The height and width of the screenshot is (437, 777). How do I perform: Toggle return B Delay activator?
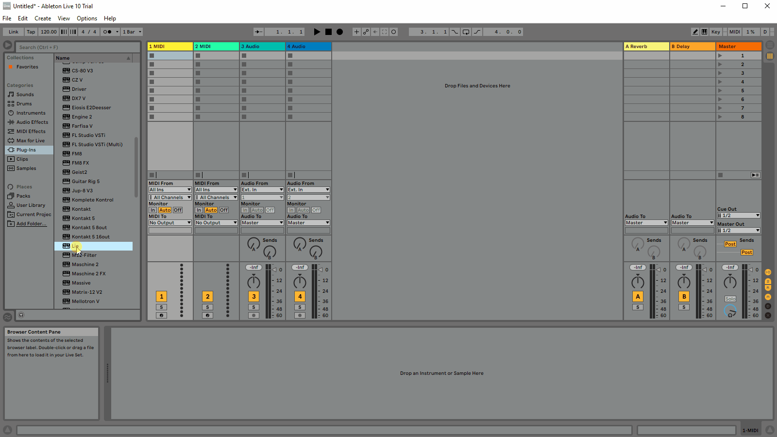(x=684, y=297)
